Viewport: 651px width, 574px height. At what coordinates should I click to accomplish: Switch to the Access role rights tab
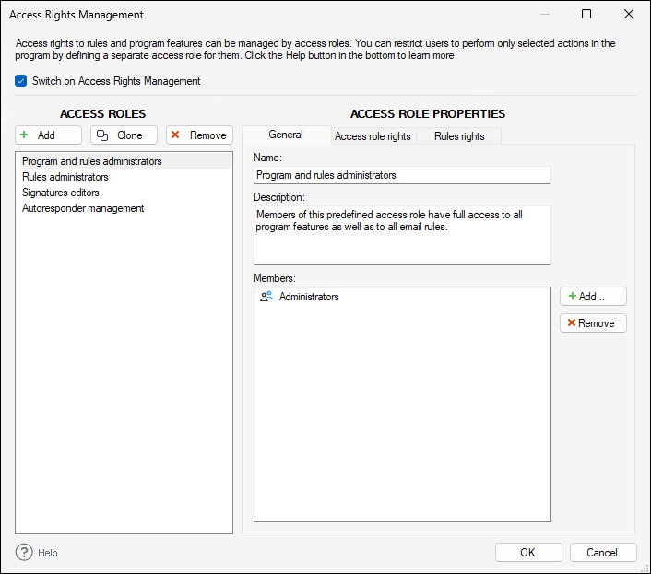(x=373, y=136)
